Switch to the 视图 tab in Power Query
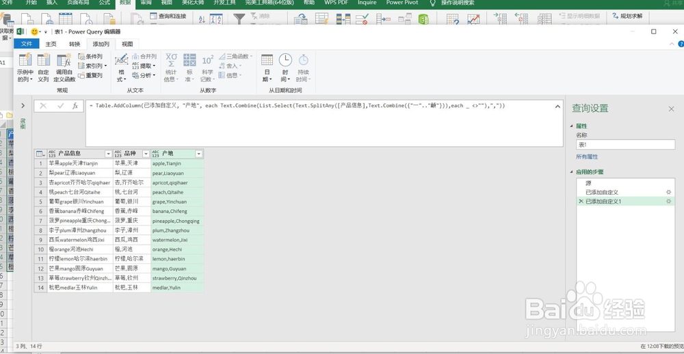 tap(127, 44)
